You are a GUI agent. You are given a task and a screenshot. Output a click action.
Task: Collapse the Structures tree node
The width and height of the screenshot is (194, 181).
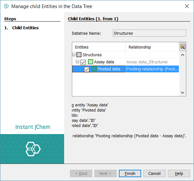point(74,55)
